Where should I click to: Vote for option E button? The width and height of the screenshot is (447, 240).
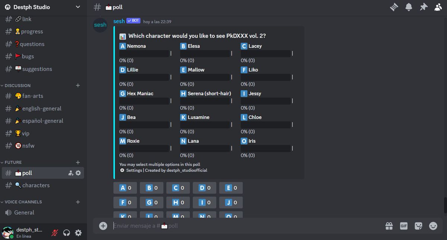point(231,188)
